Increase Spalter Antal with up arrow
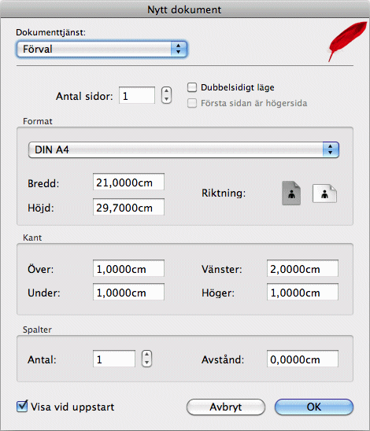Screen dimensions: 370x431 tap(147, 355)
